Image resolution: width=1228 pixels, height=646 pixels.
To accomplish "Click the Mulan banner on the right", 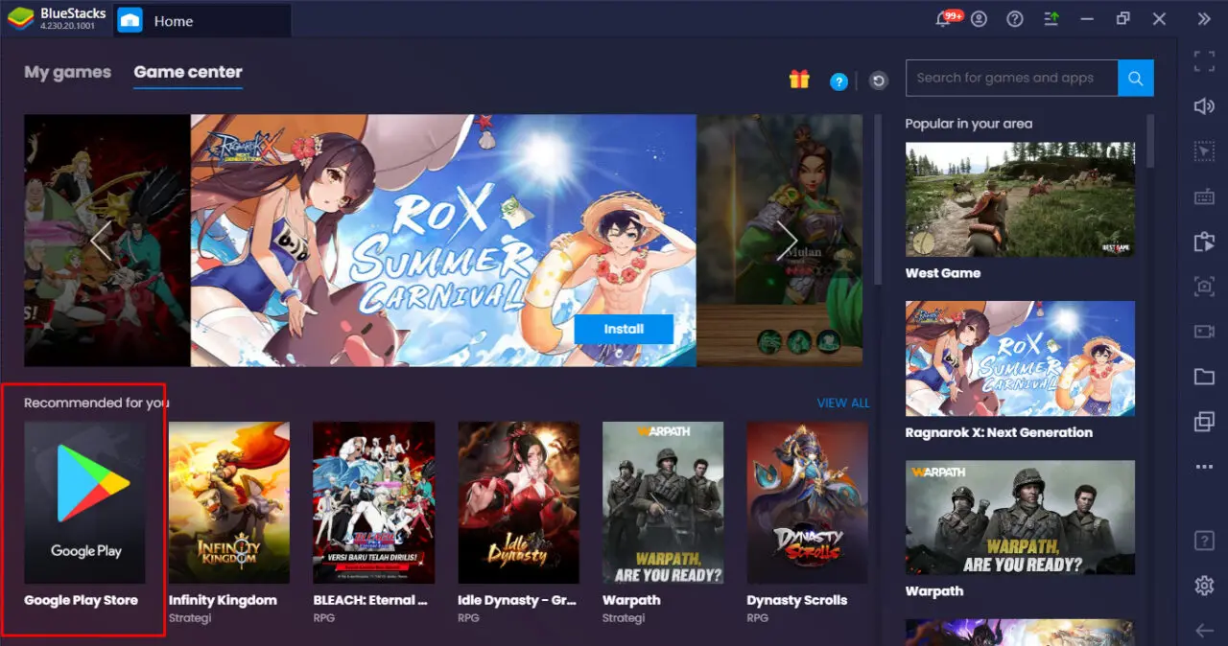I will tap(780, 241).
